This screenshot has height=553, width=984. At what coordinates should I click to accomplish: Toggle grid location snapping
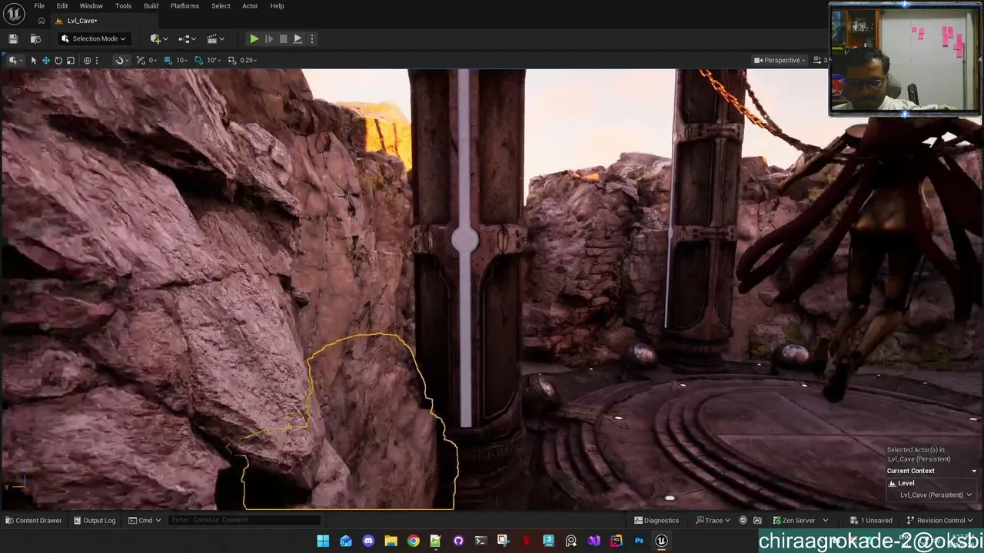point(168,60)
